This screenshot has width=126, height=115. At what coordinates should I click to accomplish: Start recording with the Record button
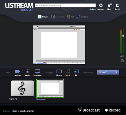[x=113, y=110]
